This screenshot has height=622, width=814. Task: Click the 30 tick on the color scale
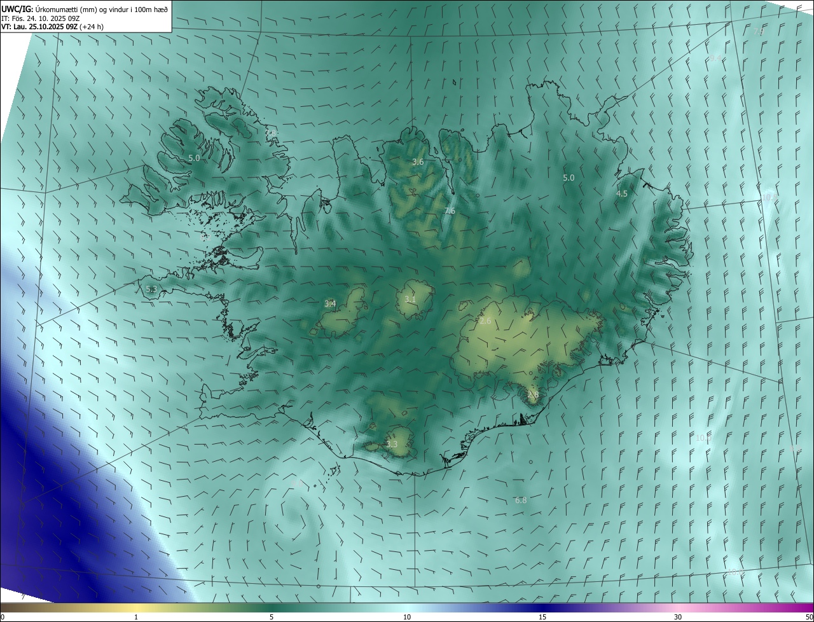(x=678, y=617)
